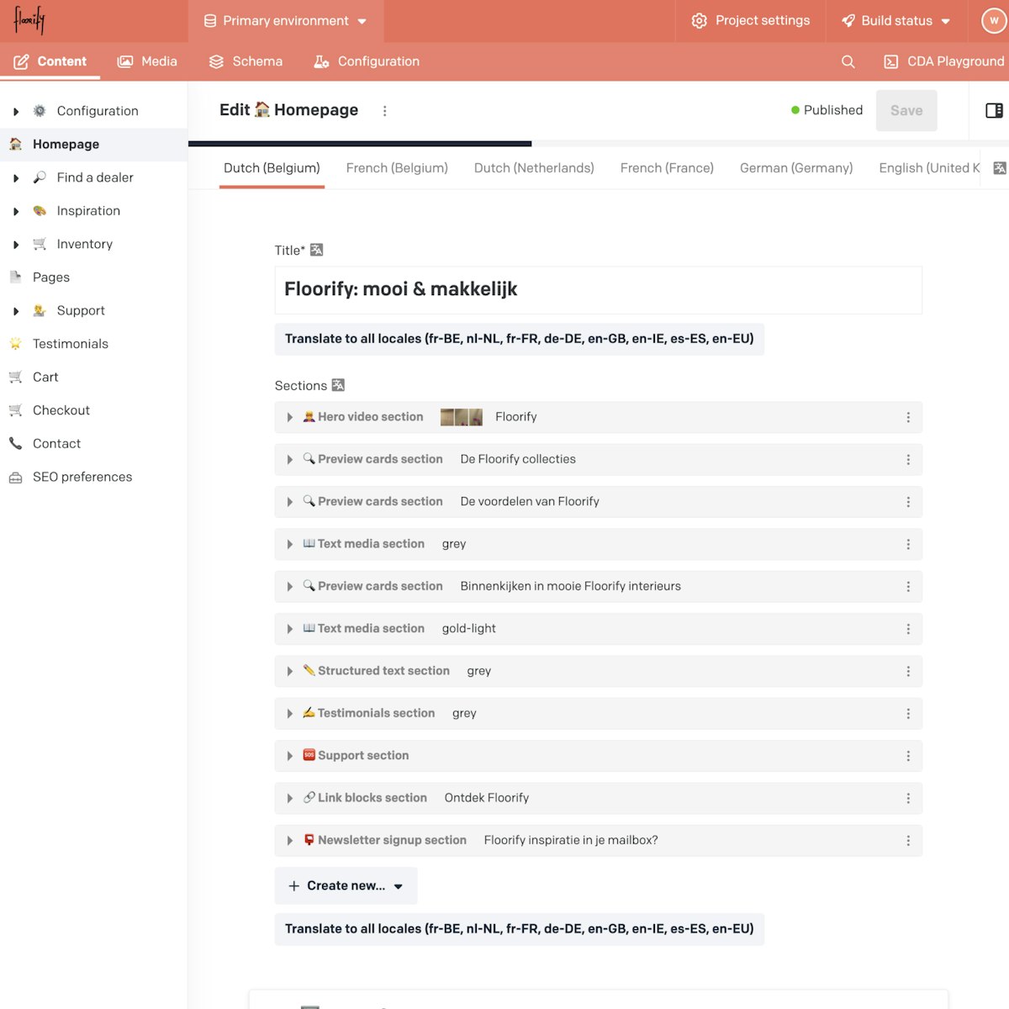The height and width of the screenshot is (1009, 1009).
Task: Open Build status dropdown
Action: tap(896, 21)
